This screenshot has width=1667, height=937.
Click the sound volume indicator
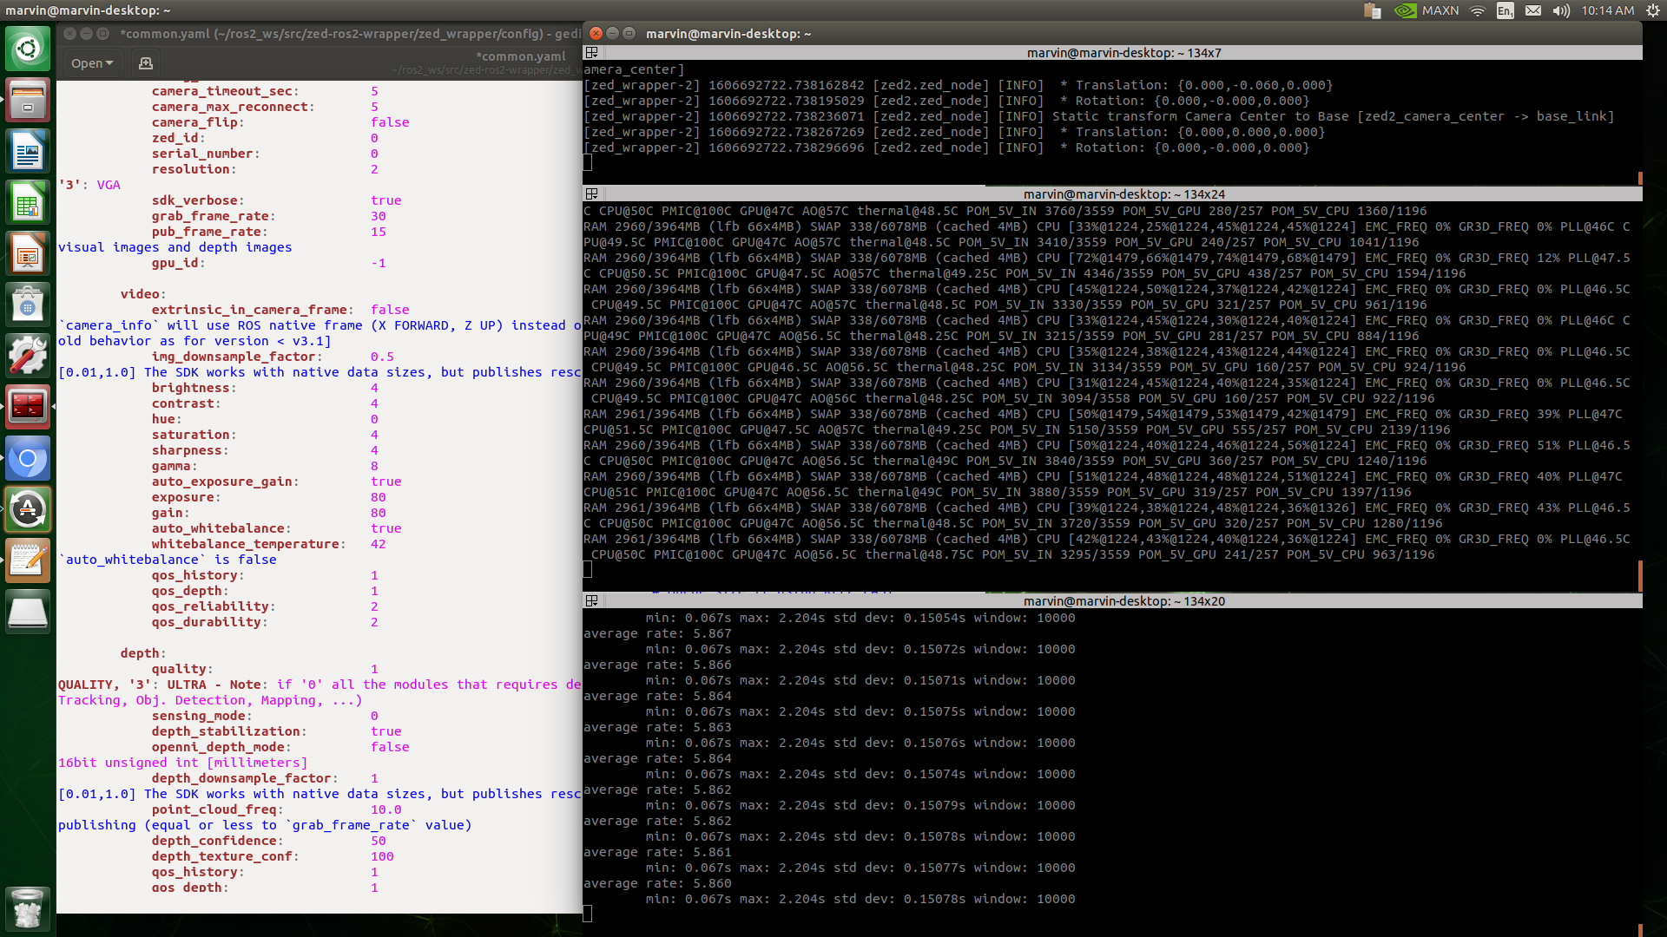click(1563, 10)
